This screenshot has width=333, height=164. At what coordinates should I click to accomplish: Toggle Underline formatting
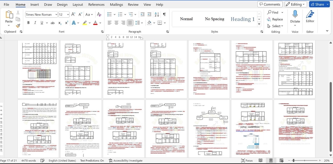tap(42, 23)
